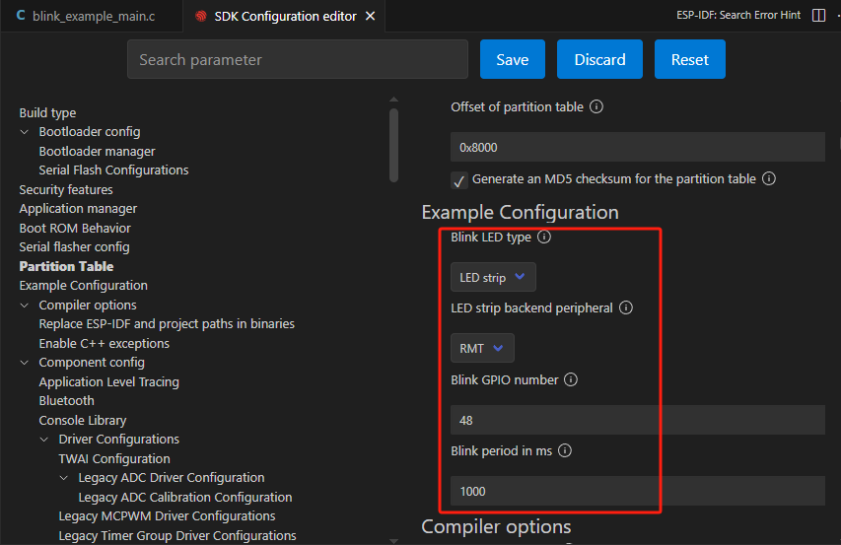Focus the Search parameter field

[298, 59]
